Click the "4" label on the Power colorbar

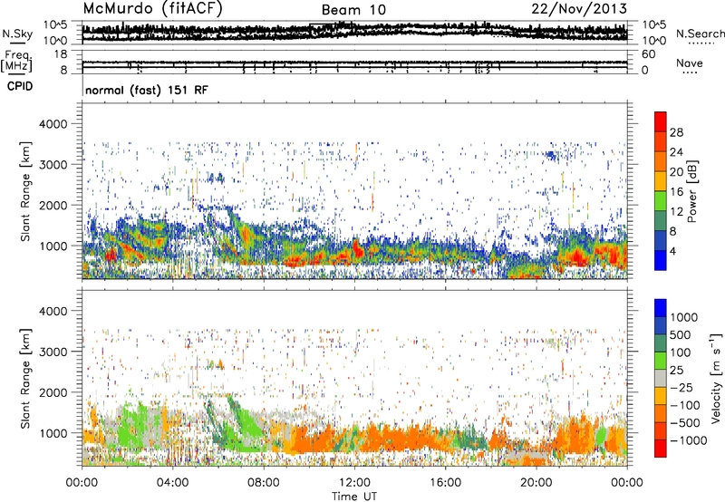pyautogui.click(x=673, y=251)
